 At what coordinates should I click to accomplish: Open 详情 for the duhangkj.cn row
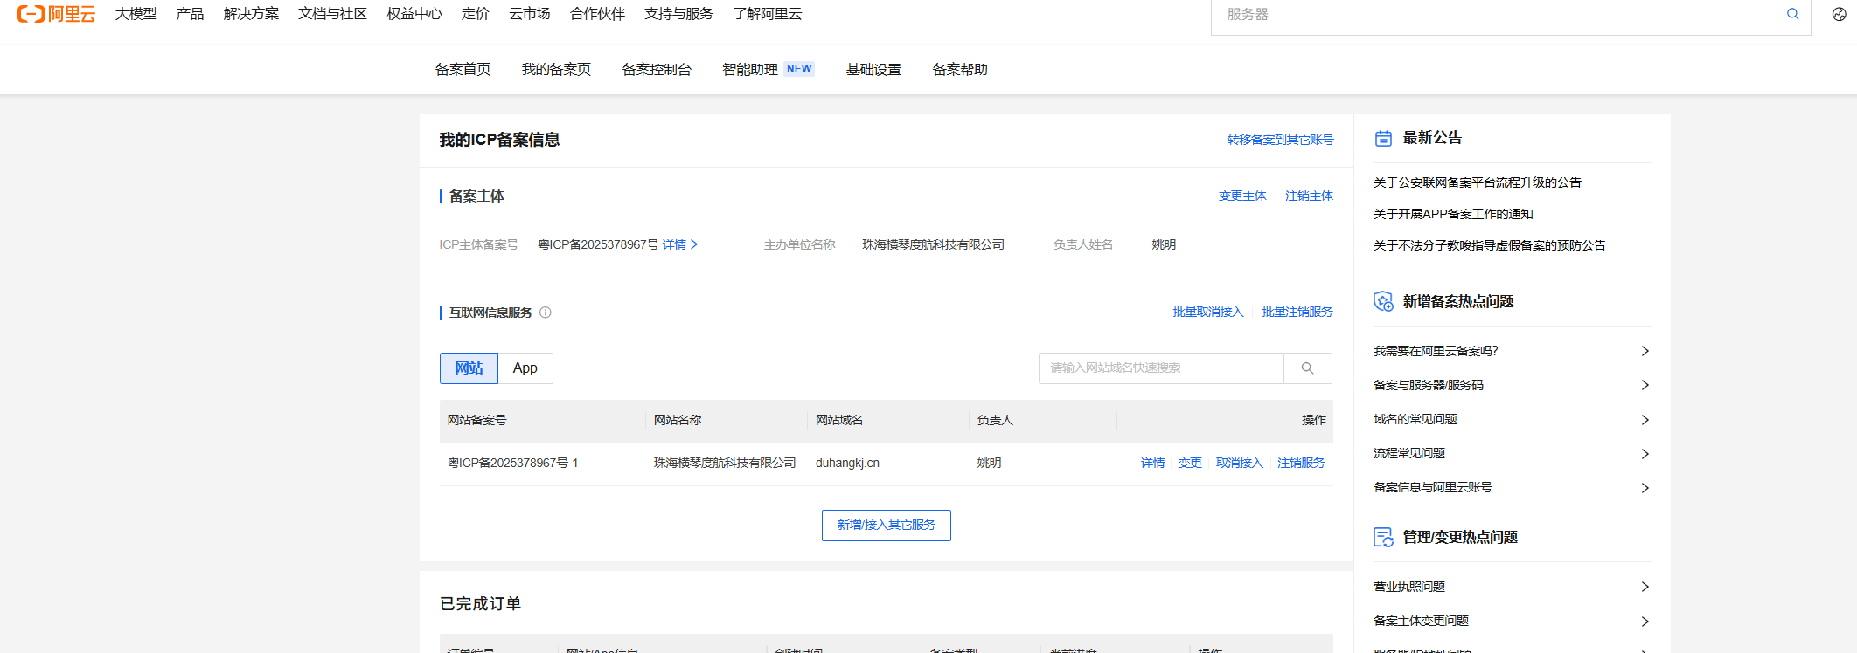(1152, 463)
